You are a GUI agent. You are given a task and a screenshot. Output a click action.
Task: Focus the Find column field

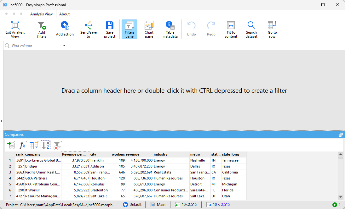click(x=35, y=46)
